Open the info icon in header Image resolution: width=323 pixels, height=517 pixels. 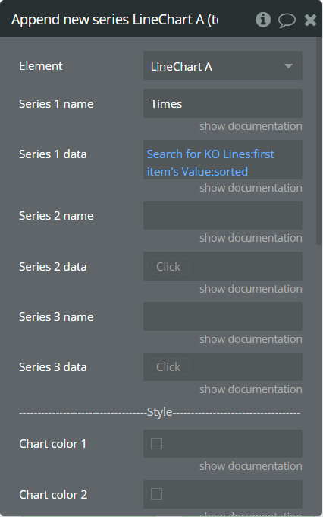(x=263, y=20)
